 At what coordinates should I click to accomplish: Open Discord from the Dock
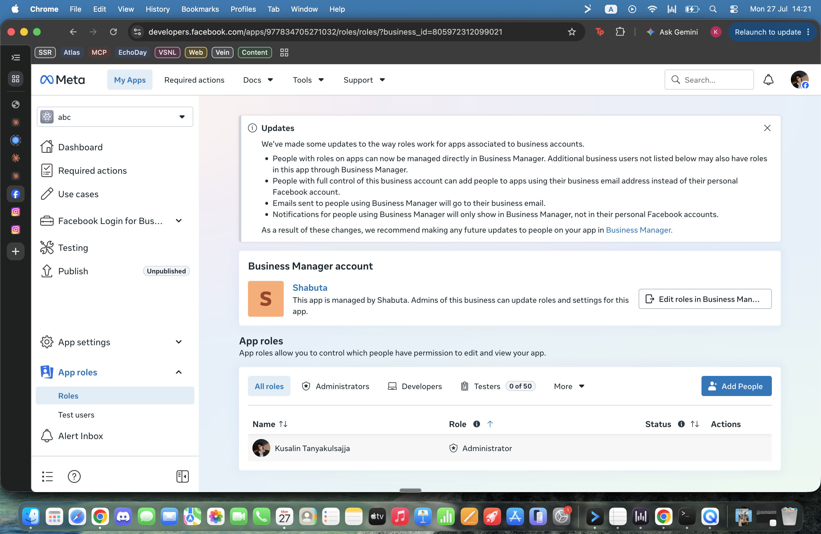click(123, 516)
